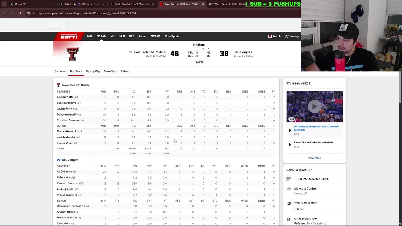Viewport: 402px width, 226px height.
Task: Open the NFL section
Action: coord(113,36)
